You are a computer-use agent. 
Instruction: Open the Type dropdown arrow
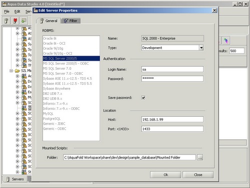point(201,48)
